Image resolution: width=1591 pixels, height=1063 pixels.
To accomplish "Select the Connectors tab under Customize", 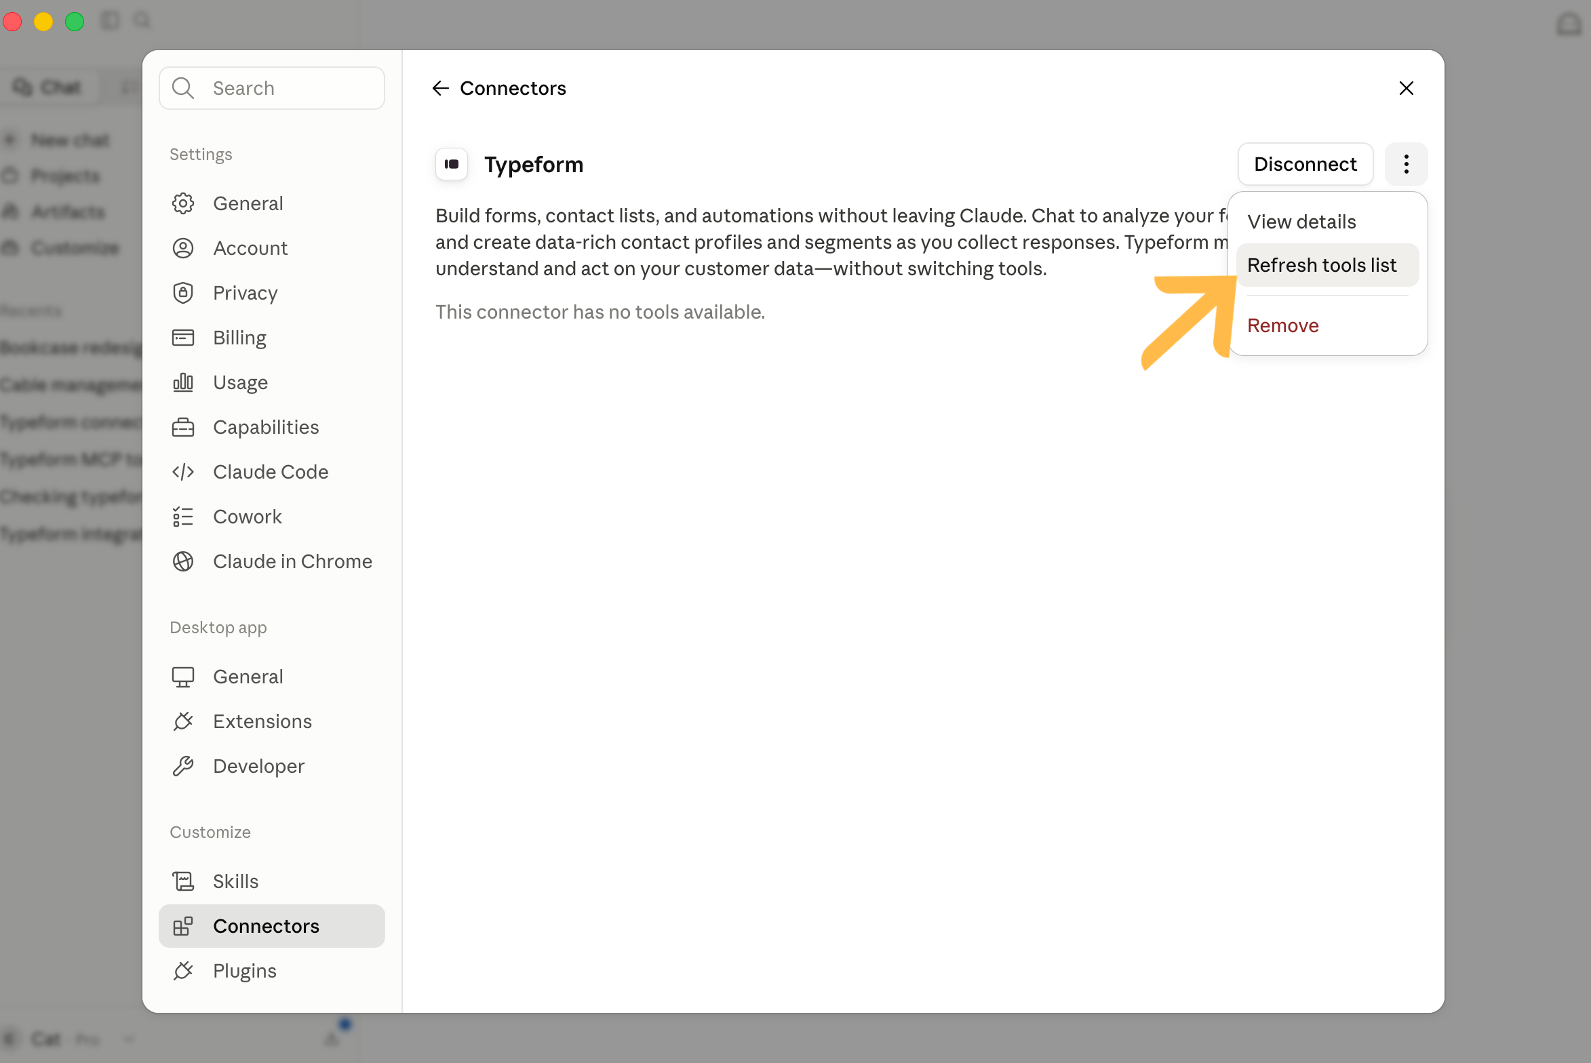I will [272, 926].
